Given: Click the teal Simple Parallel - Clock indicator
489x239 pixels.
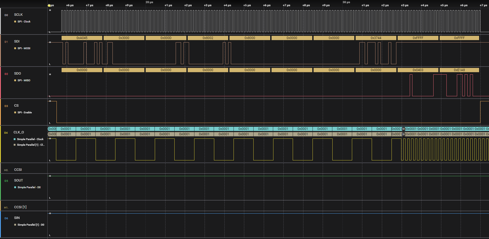Looking at the screenshot, I should pos(15,139).
